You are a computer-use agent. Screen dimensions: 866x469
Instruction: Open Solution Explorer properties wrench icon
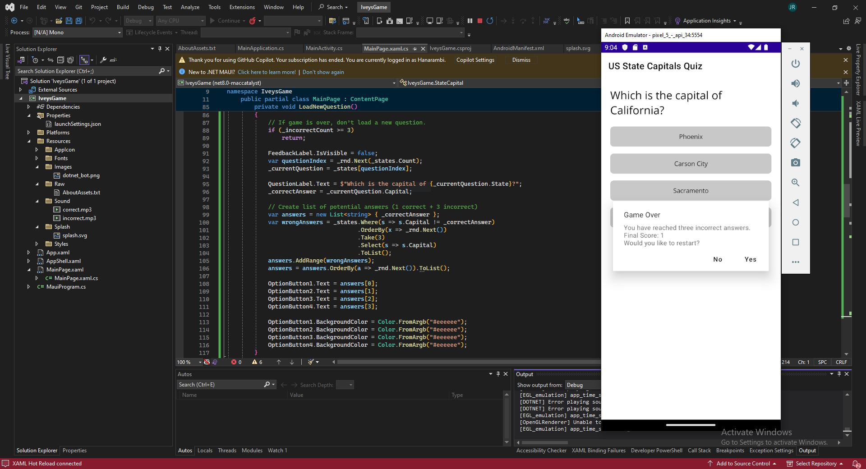[x=103, y=60]
